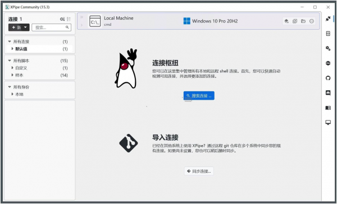Select the 本地 tree row

[x=39, y=94]
